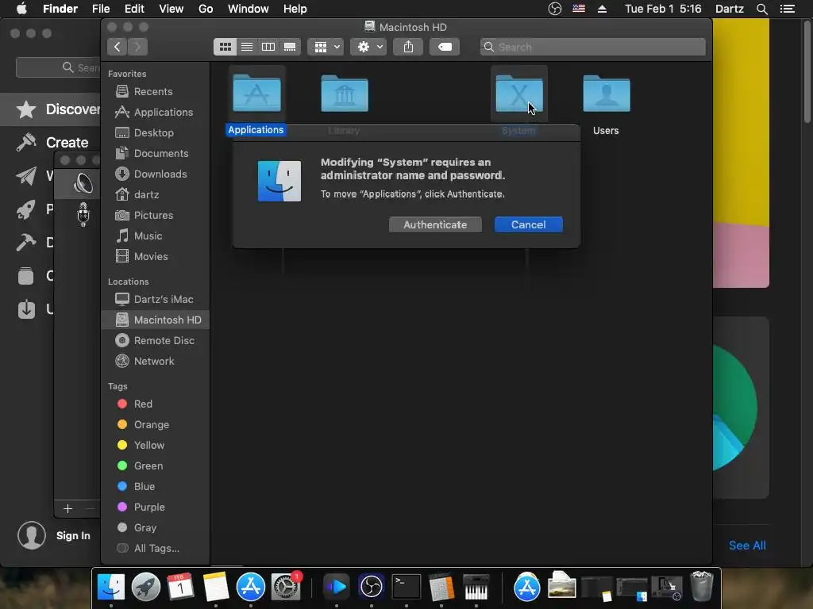This screenshot has height=609, width=813.
Task: Select the Gray tag
Action: click(x=156, y=528)
